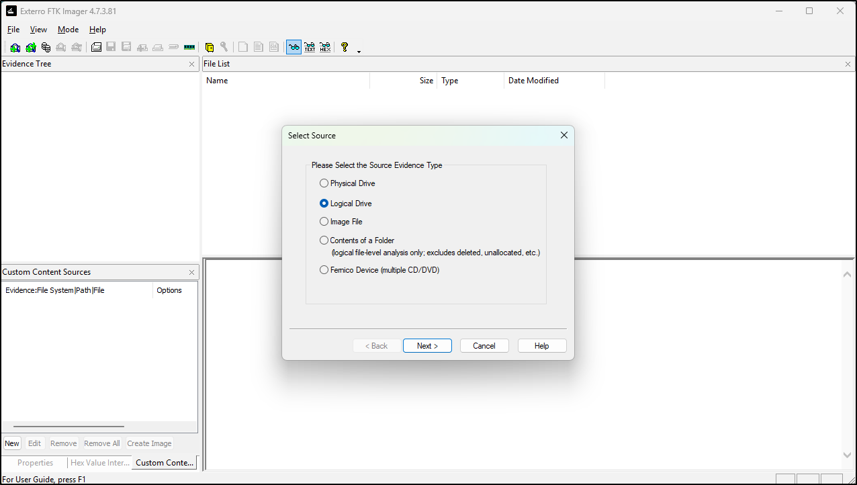Maximize the FTK Imager window
The image size is (857, 485).
click(809, 11)
